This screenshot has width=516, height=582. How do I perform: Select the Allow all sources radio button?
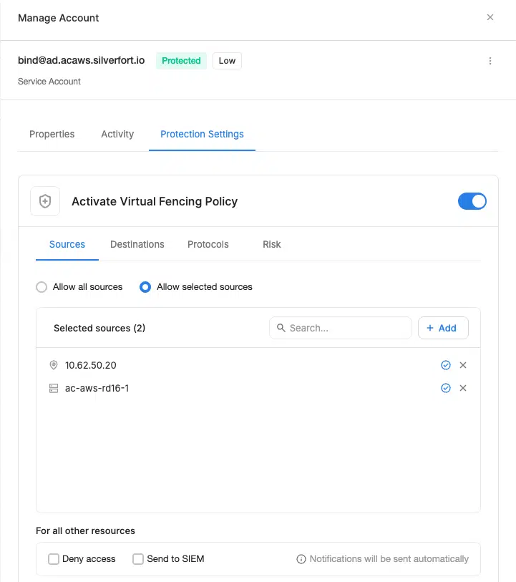click(x=42, y=287)
